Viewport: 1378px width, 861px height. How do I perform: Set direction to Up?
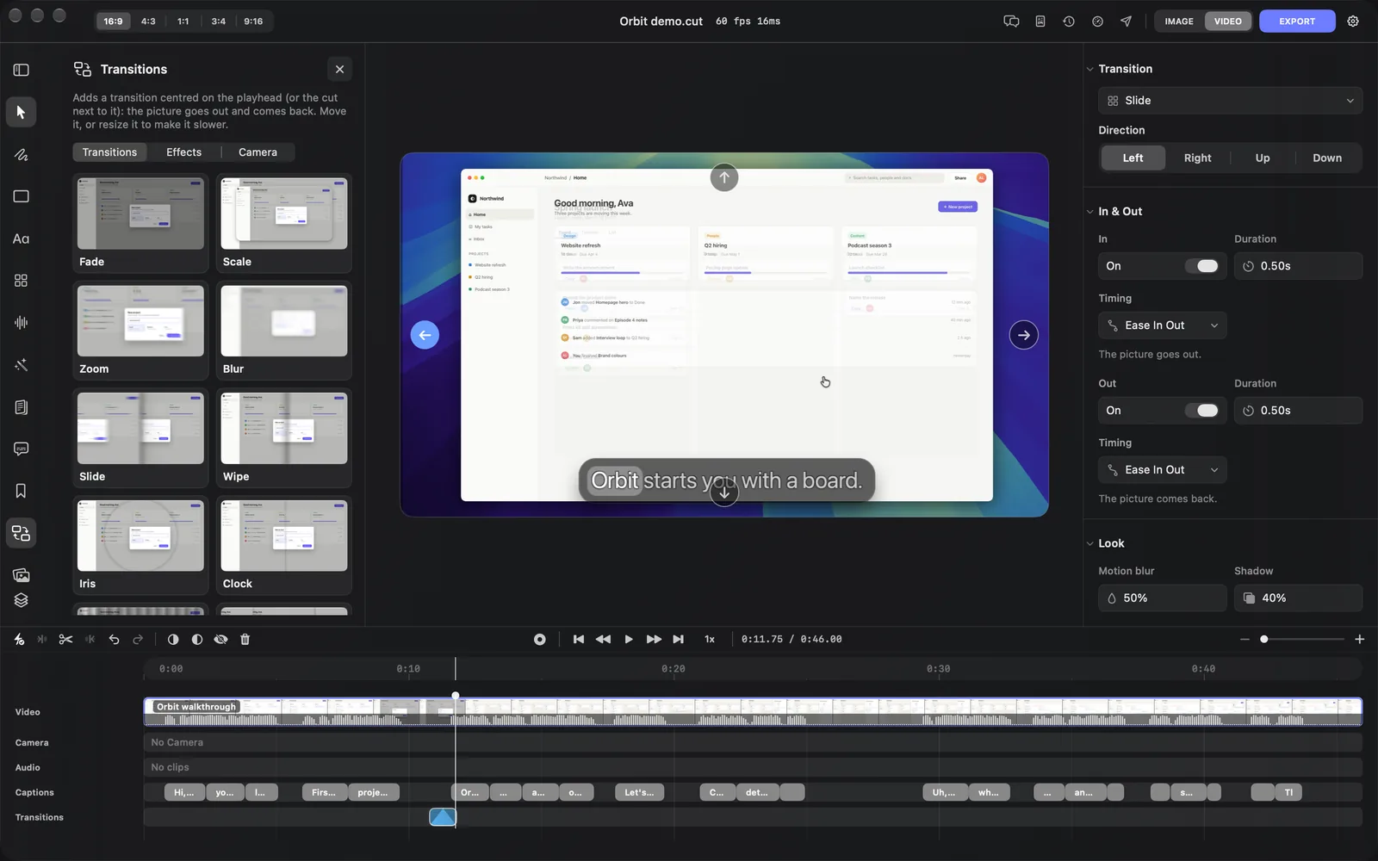(1263, 158)
